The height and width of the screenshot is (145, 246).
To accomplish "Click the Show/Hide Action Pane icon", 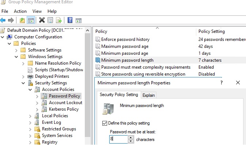I will (x=79, y=20).
